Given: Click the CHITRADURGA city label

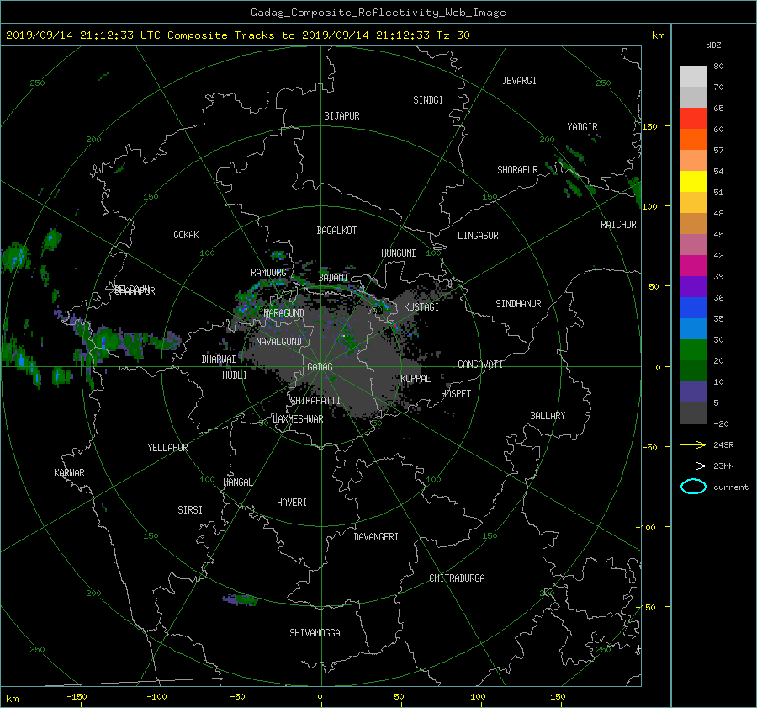Looking at the screenshot, I should [x=457, y=578].
